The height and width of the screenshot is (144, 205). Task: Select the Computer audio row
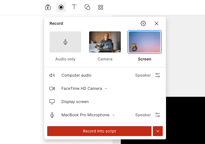tap(105, 75)
